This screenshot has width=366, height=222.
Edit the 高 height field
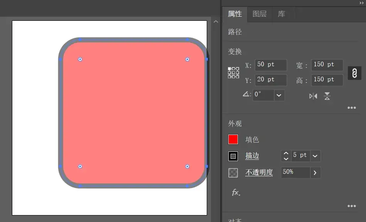pos(327,80)
